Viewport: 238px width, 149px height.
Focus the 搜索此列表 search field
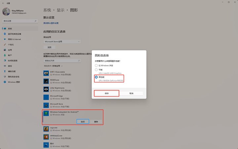tap(62, 61)
